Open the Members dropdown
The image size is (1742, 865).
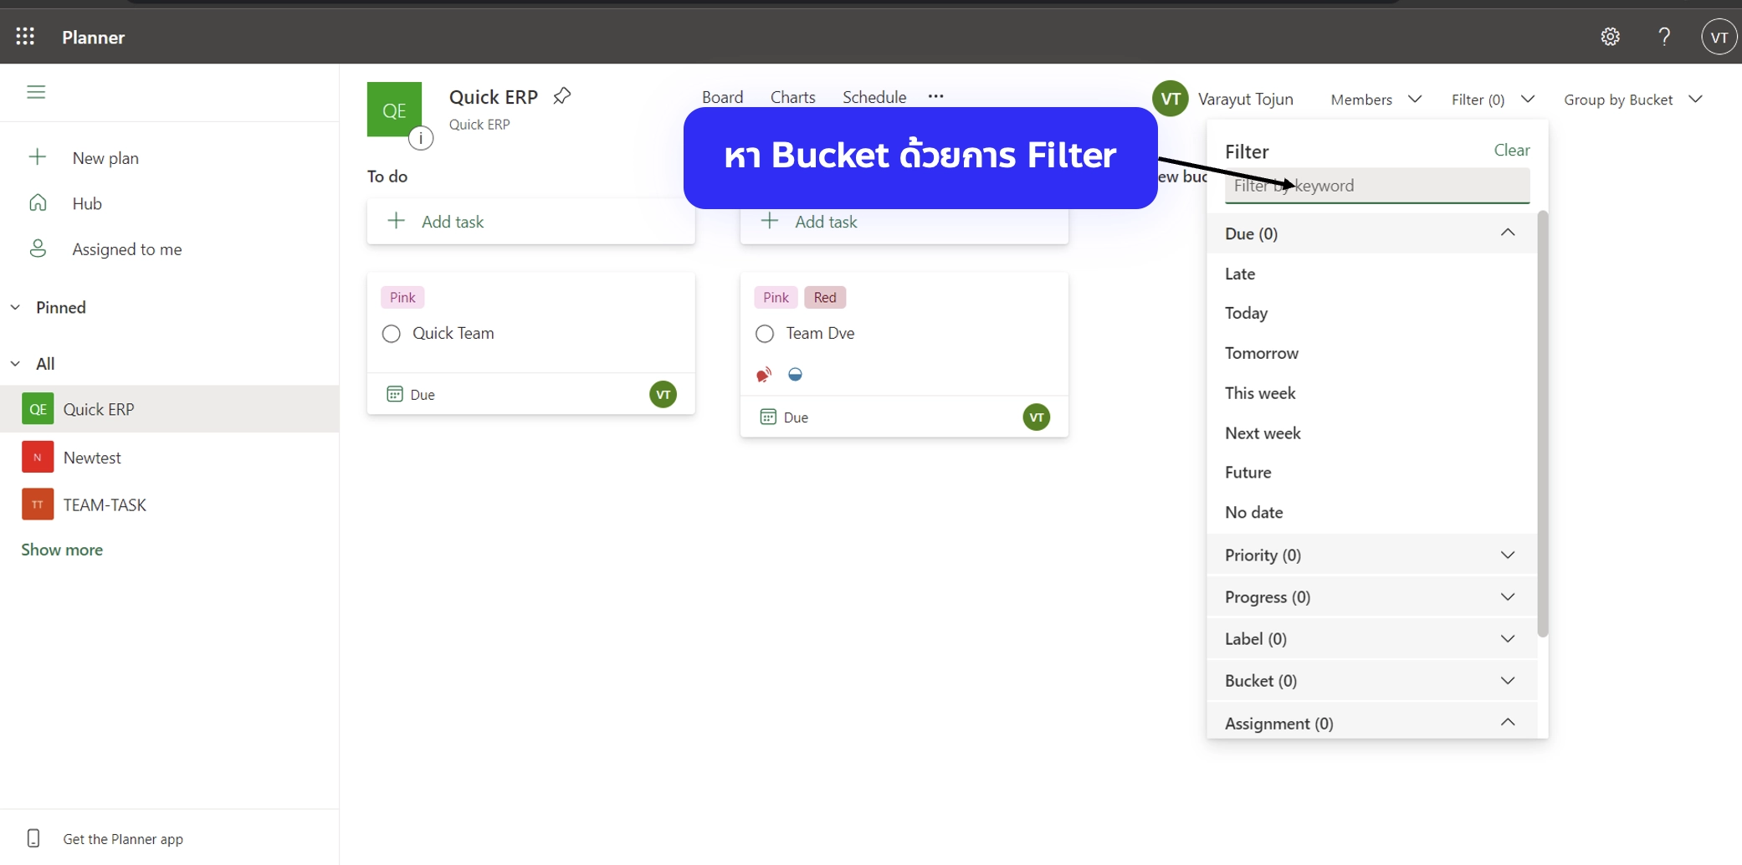tap(1376, 100)
